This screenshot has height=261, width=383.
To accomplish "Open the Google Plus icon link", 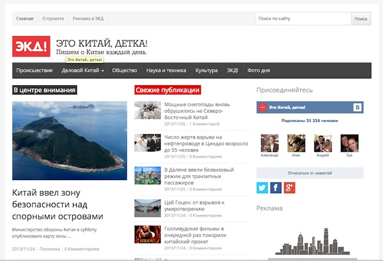I will tap(289, 187).
